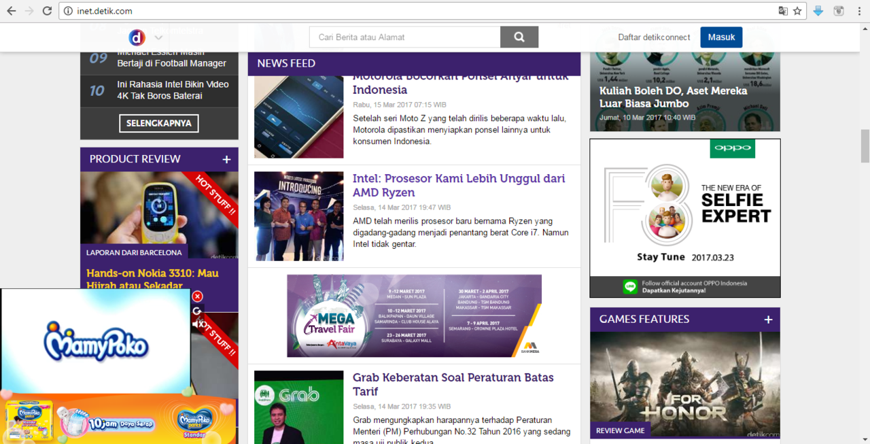Viewport: 870px width, 444px height.
Task: Open the Chrome three-dot menu
Action: [859, 11]
